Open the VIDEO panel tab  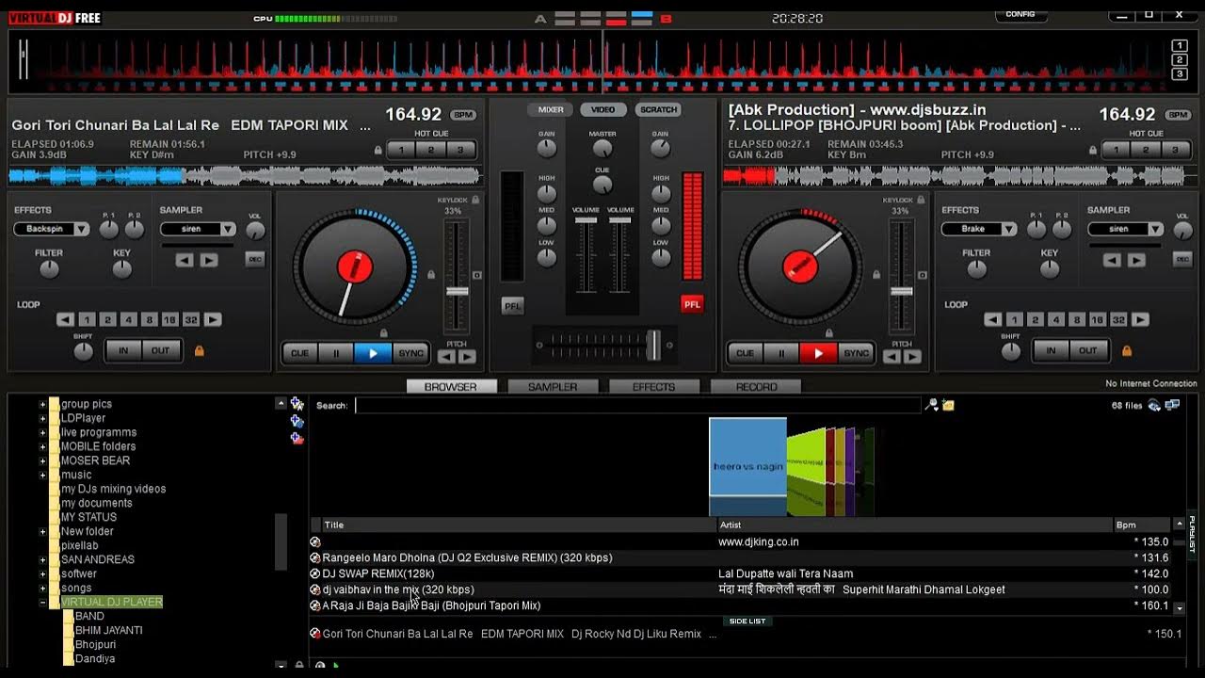(603, 110)
